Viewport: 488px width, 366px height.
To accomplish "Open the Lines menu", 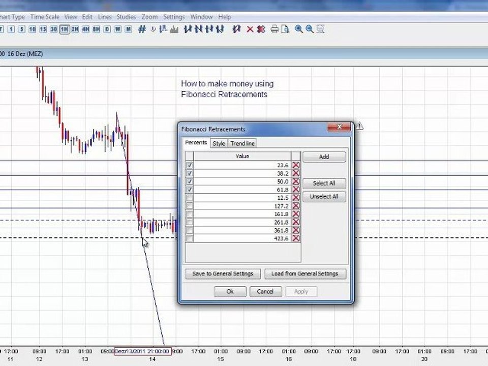I will click(105, 17).
